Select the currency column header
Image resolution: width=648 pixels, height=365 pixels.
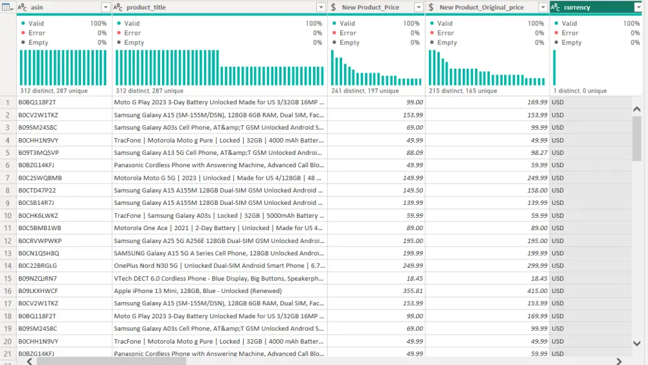[596, 7]
